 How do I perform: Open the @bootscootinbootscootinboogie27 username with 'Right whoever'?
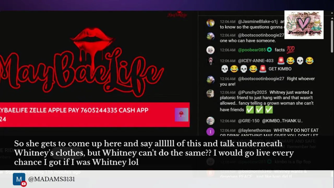tap(261, 79)
